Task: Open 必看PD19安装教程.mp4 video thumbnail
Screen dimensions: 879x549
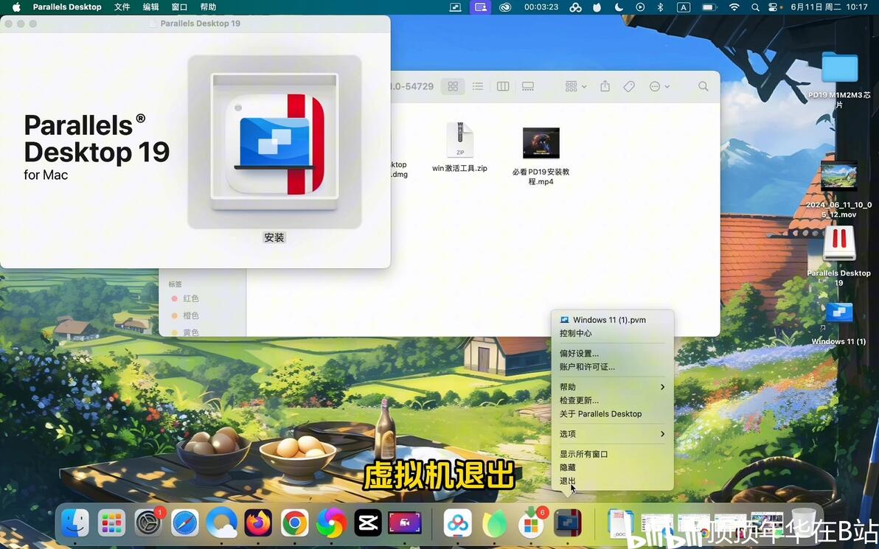Action: click(541, 143)
